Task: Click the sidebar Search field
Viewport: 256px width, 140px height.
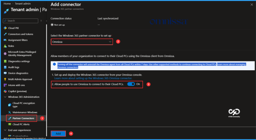Action: click(20, 21)
